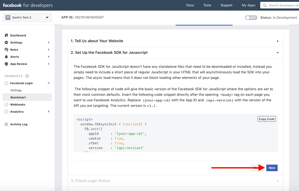Click the Search developers input field
Screen dimensions: 299x191
click(x=279, y=5)
